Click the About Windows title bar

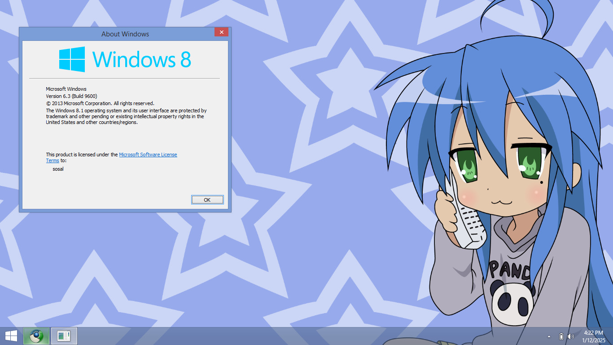pyautogui.click(x=125, y=34)
